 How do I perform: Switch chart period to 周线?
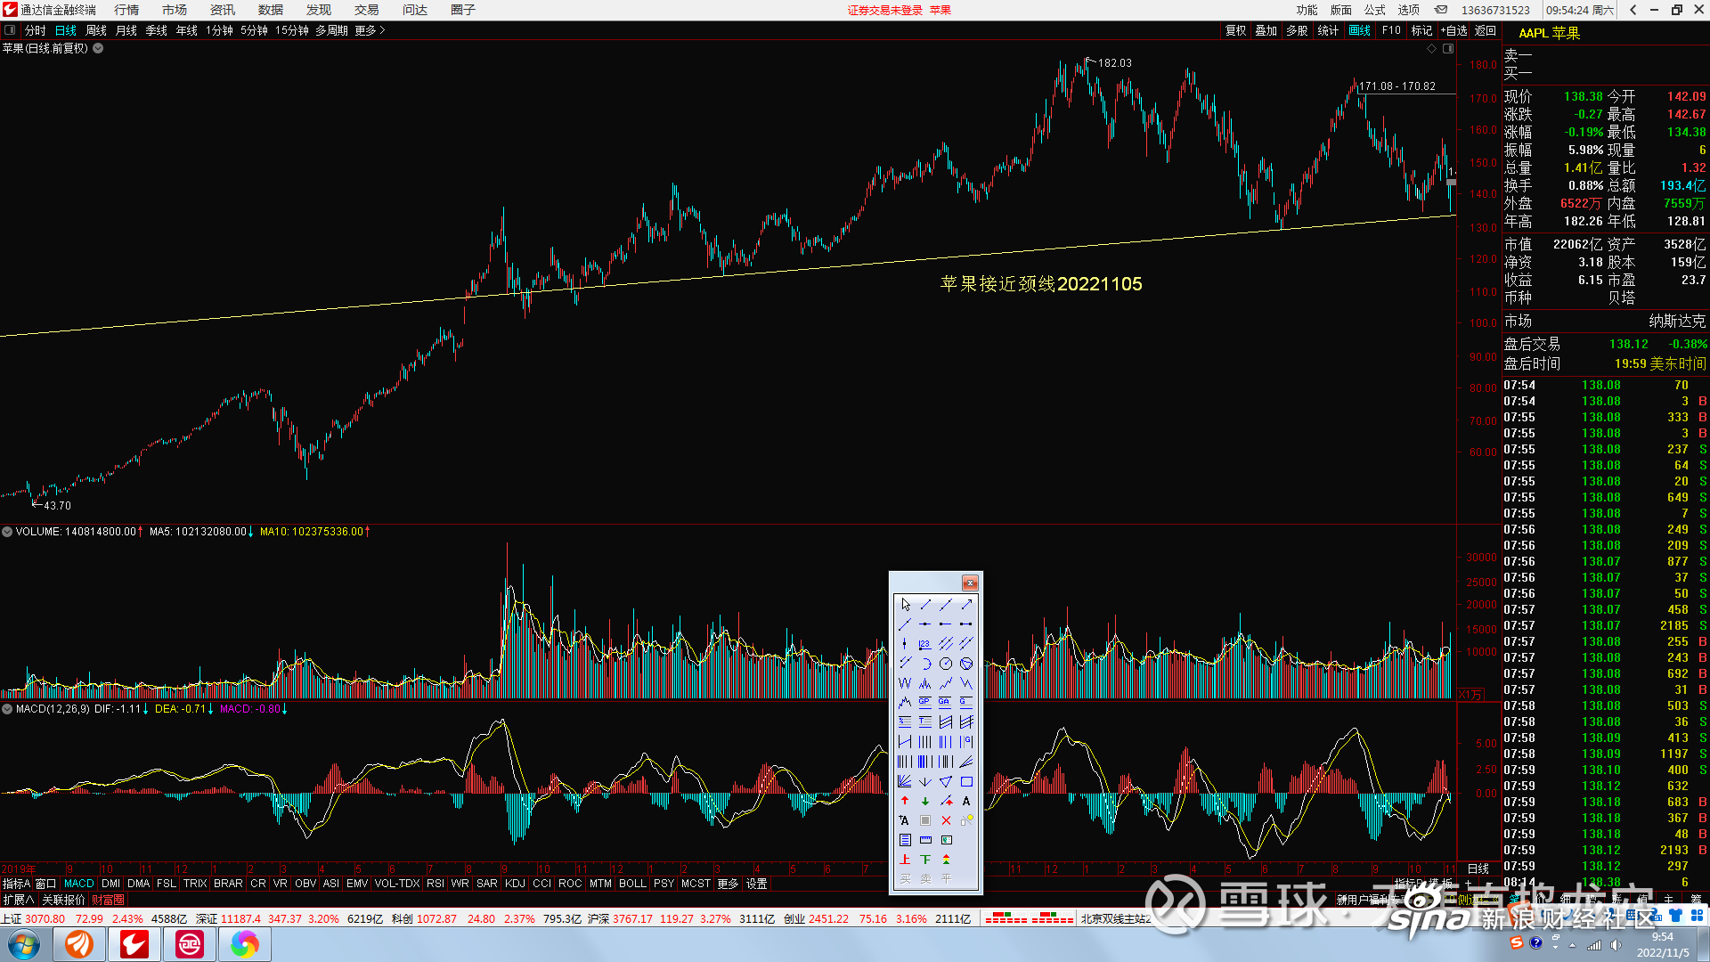96,30
